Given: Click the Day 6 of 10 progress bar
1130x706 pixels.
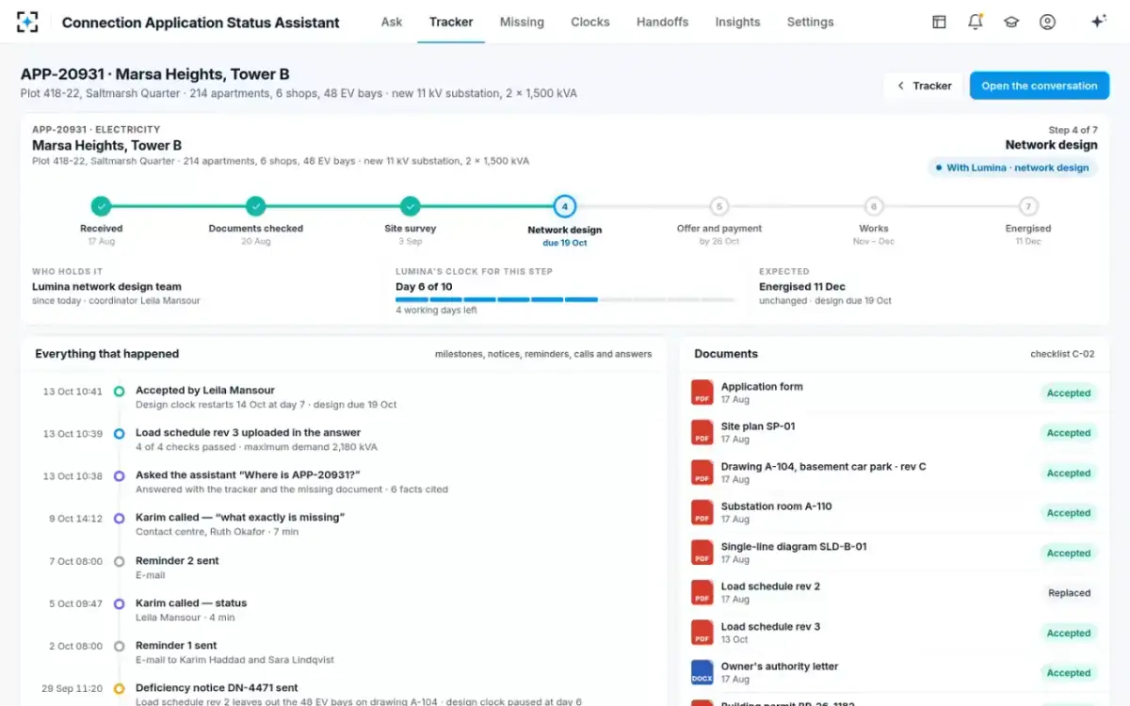Looking at the screenshot, I should tap(565, 299).
